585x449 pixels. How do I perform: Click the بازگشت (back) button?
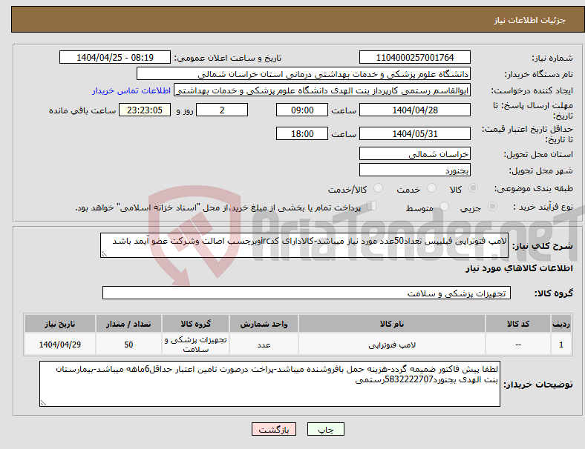(x=273, y=429)
